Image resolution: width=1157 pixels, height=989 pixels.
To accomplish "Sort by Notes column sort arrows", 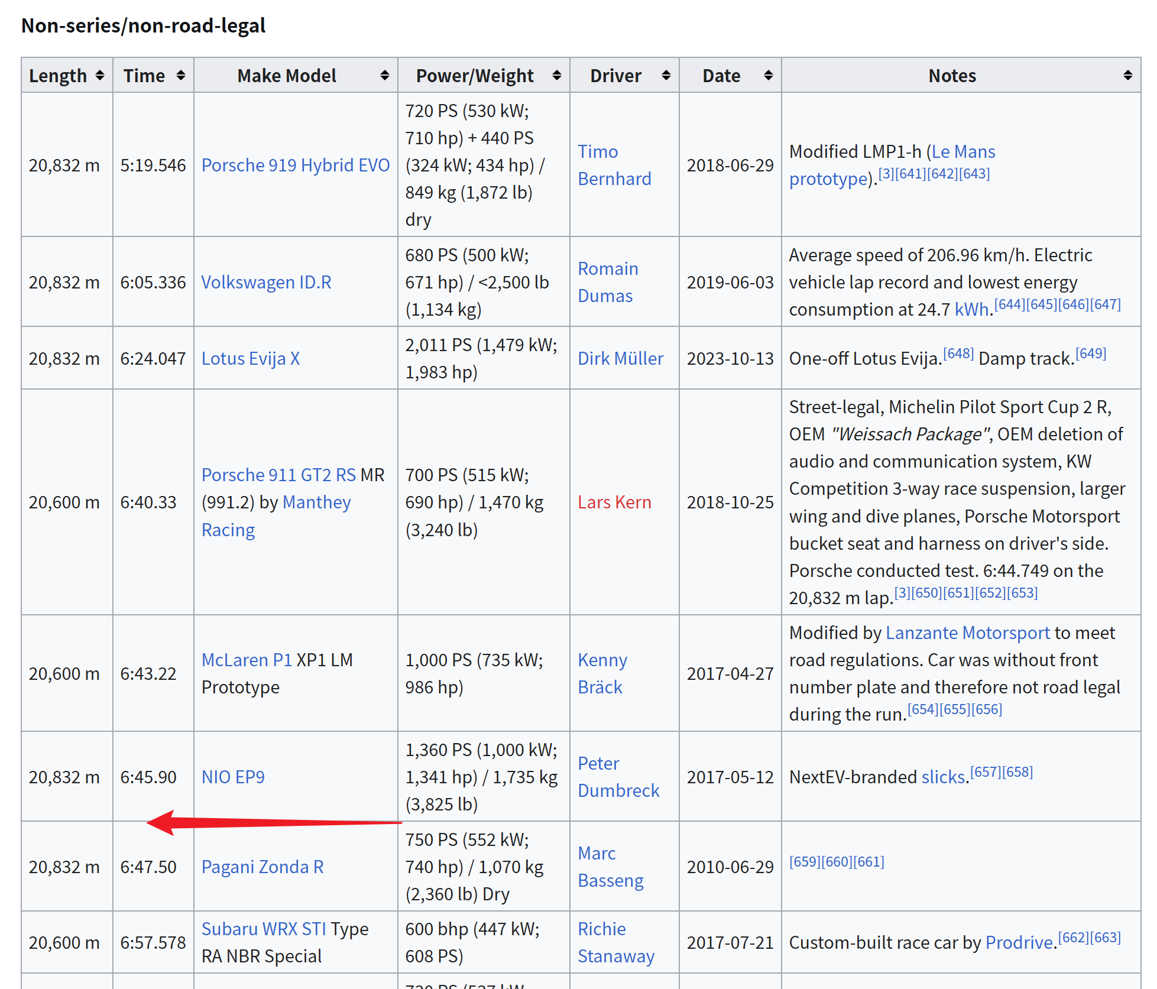I will [x=1128, y=75].
